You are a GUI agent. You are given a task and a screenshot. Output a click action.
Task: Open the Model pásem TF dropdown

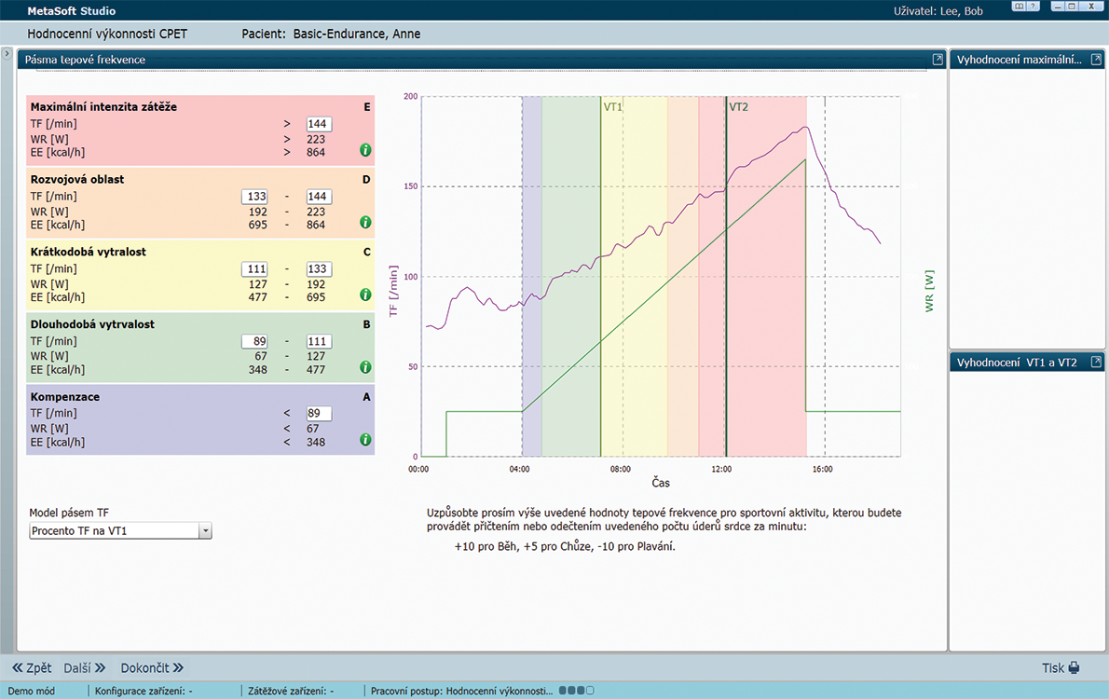tap(205, 531)
